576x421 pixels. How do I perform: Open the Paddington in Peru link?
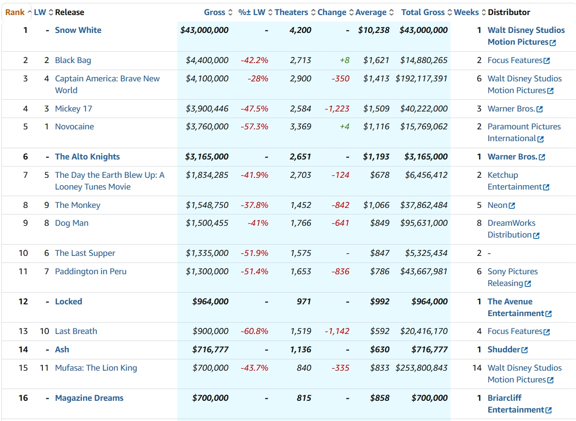[91, 271]
